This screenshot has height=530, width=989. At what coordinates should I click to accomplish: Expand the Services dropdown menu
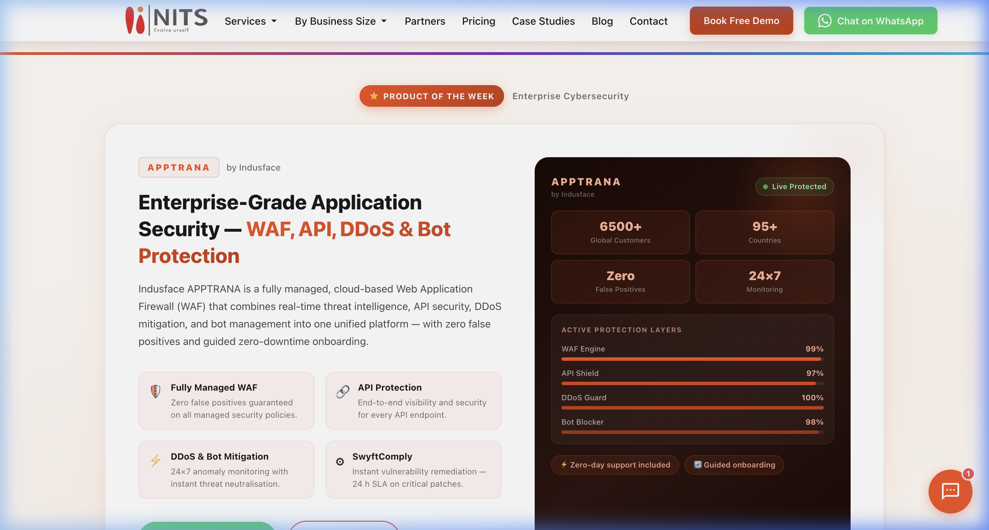coord(251,21)
